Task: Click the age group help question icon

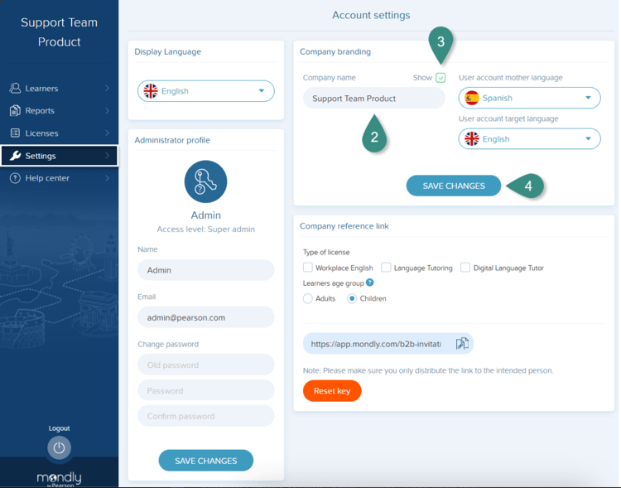Action: click(370, 283)
